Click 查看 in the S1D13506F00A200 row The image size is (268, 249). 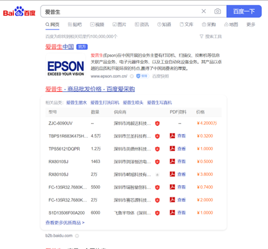click(x=182, y=212)
